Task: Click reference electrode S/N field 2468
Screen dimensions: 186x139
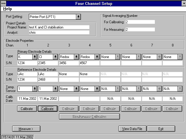Action: coord(48,80)
